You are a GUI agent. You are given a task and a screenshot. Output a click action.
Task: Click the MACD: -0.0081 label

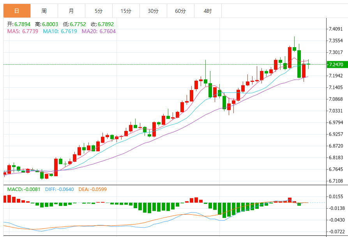(x=24, y=189)
